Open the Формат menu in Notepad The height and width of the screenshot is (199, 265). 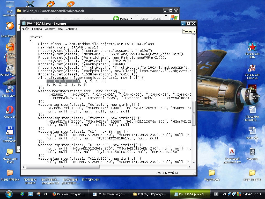[50, 29]
